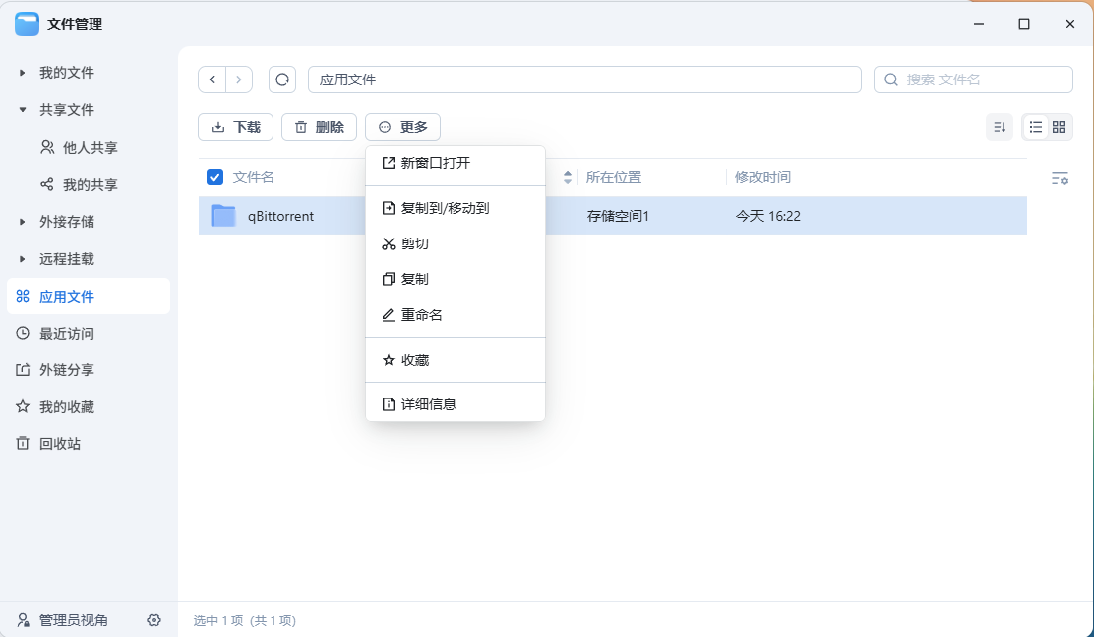The width and height of the screenshot is (1094, 637).
Task: Expand the 外接存储 tree node
Action: pos(23,222)
